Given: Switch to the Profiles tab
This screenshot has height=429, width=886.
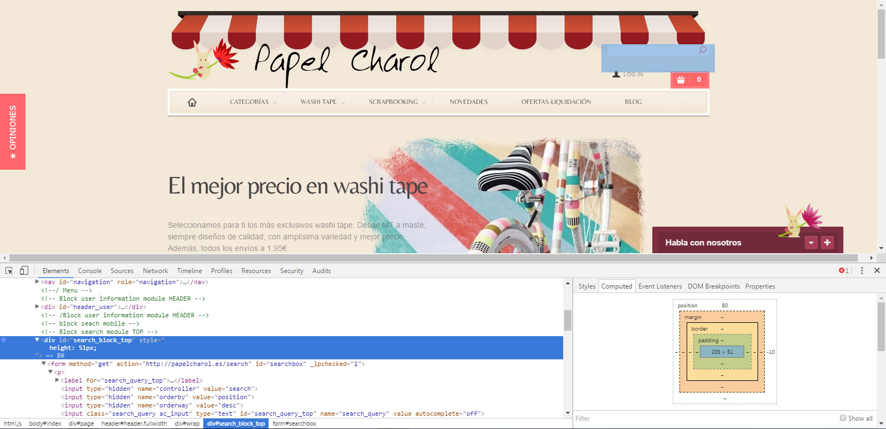Looking at the screenshot, I should click(221, 271).
